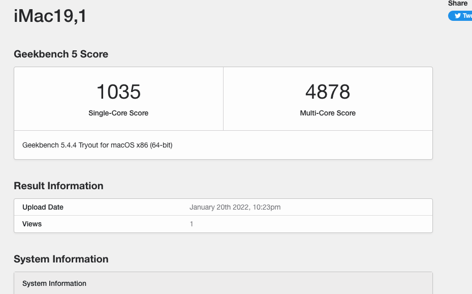Screen dimensions: 472x294
Task: Click the single-core score 1035
Action: coord(118,92)
